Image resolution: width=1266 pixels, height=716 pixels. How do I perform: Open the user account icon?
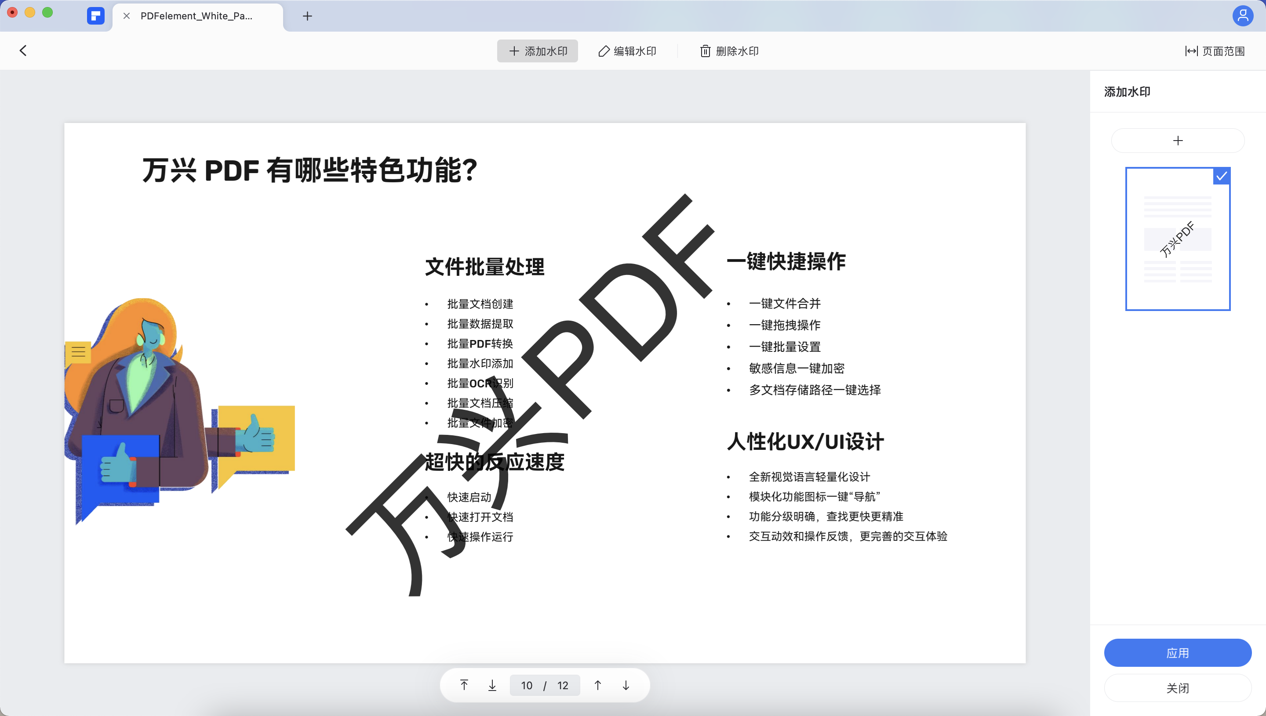pos(1243,16)
